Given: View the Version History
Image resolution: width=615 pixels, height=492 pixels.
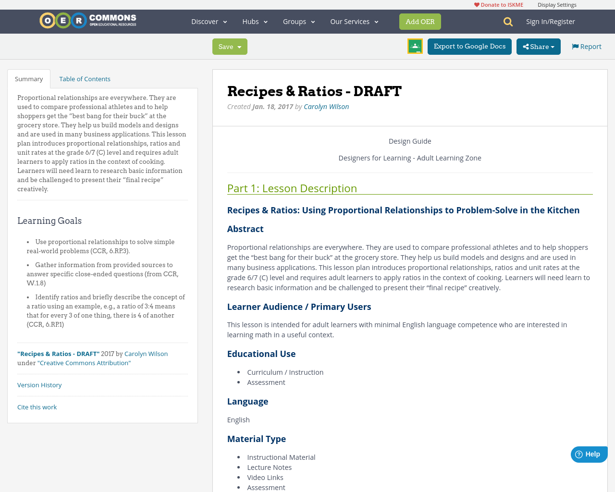Looking at the screenshot, I should [39, 384].
